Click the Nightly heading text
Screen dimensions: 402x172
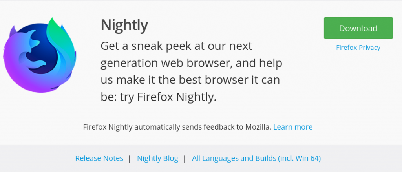pos(124,25)
